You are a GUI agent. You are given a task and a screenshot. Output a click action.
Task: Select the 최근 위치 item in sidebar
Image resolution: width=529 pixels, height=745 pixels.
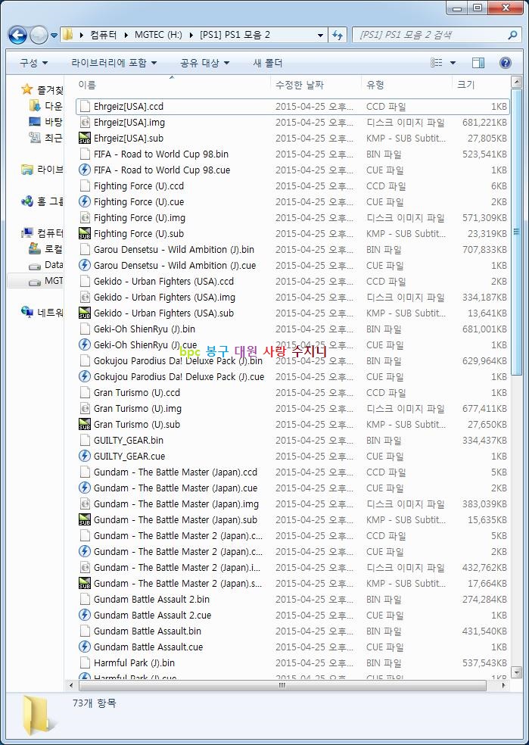(45, 138)
